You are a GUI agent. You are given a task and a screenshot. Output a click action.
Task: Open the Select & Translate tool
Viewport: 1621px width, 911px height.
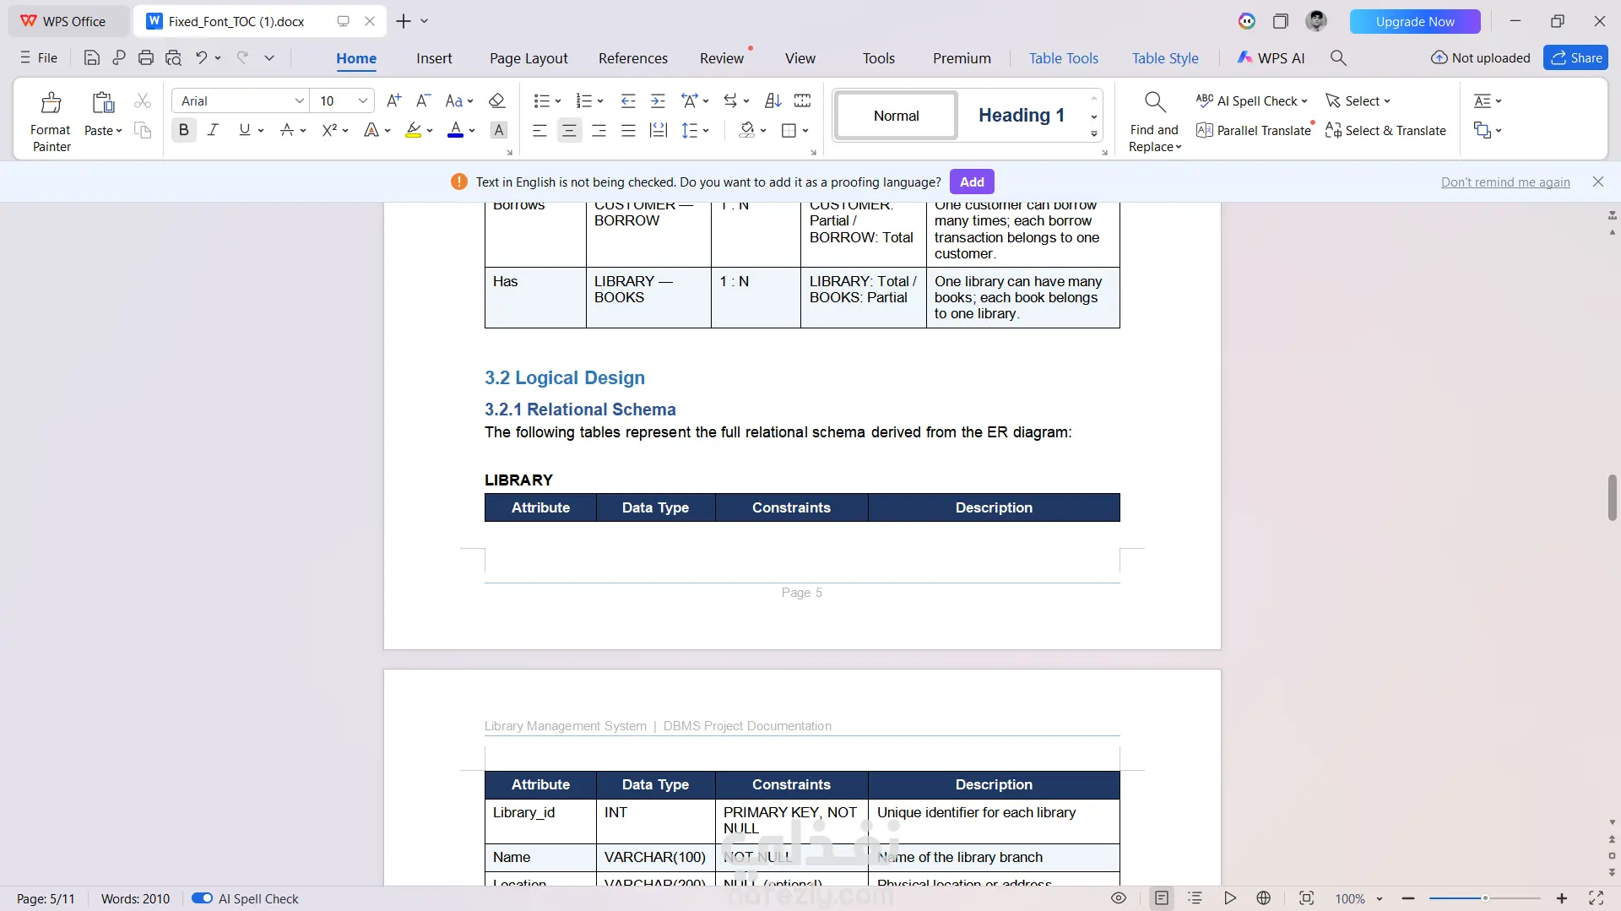click(1385, 130)
